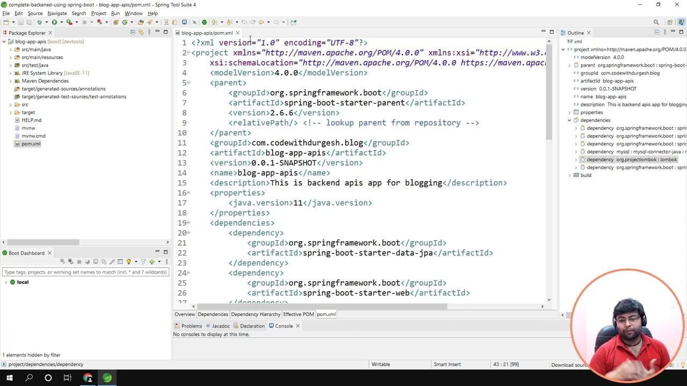The image size is (687, 386).
Task: Expand the build node in Outline
Action: (569, 175)
